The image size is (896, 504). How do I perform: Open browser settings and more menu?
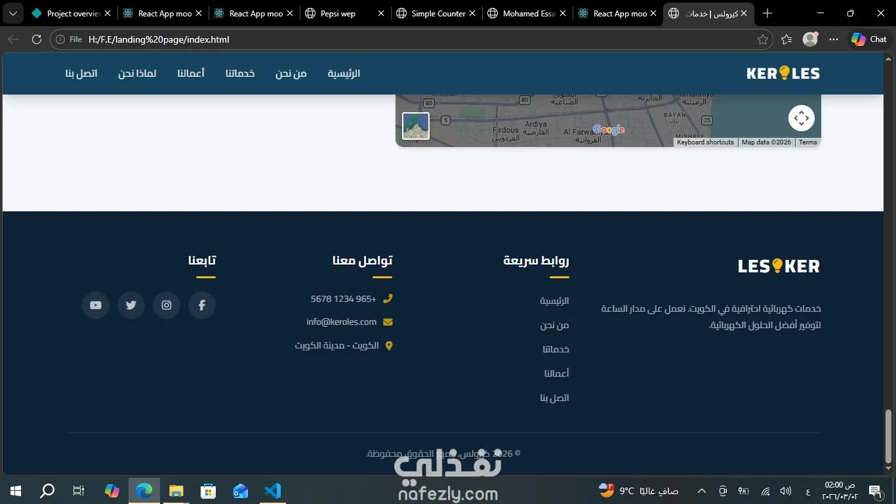tap(834, 39)
